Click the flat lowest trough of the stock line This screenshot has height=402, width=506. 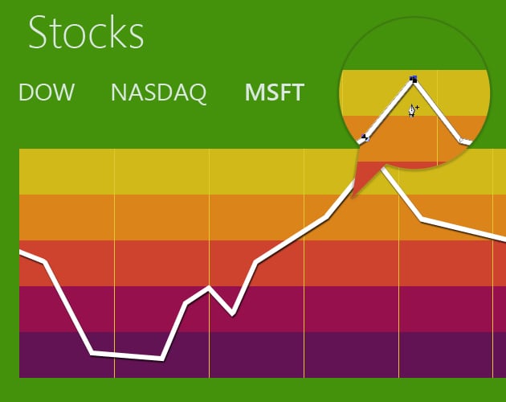click(x=127, y=355)
